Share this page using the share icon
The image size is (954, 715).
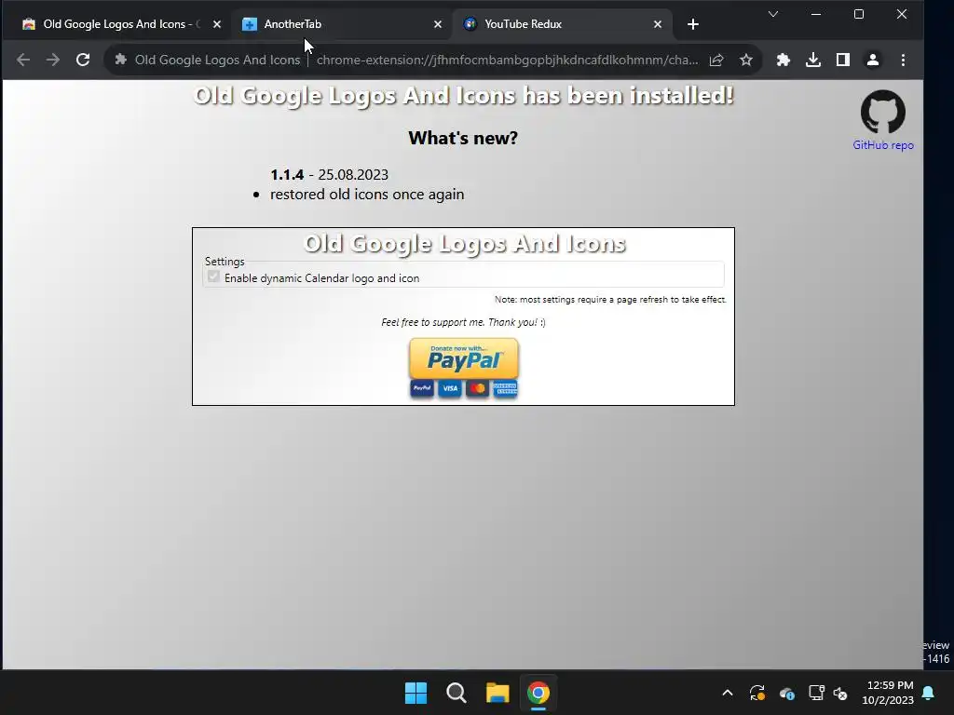click(716, 60)
